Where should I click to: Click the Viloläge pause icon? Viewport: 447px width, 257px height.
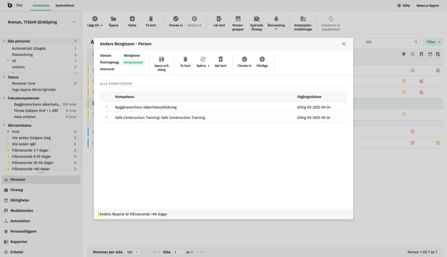click(262, 59)
